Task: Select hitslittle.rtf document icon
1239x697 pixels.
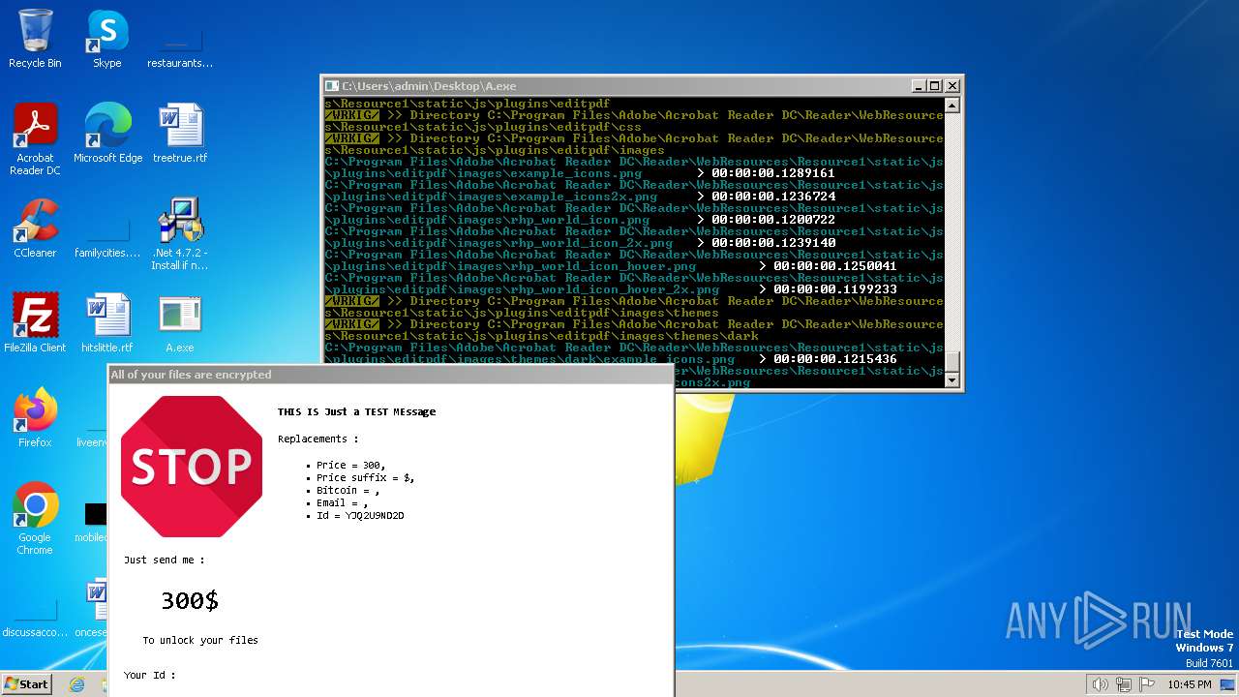Action: pos(107,322)
